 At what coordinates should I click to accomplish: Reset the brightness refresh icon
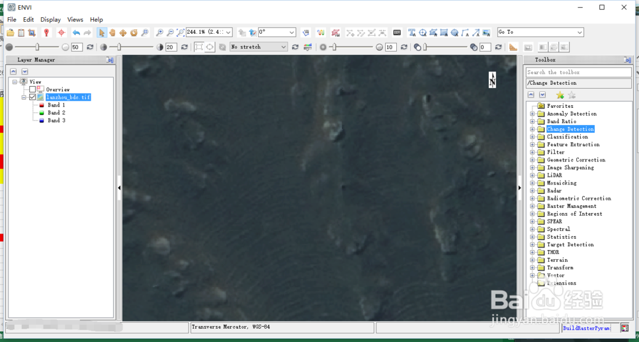pos(90,47)
